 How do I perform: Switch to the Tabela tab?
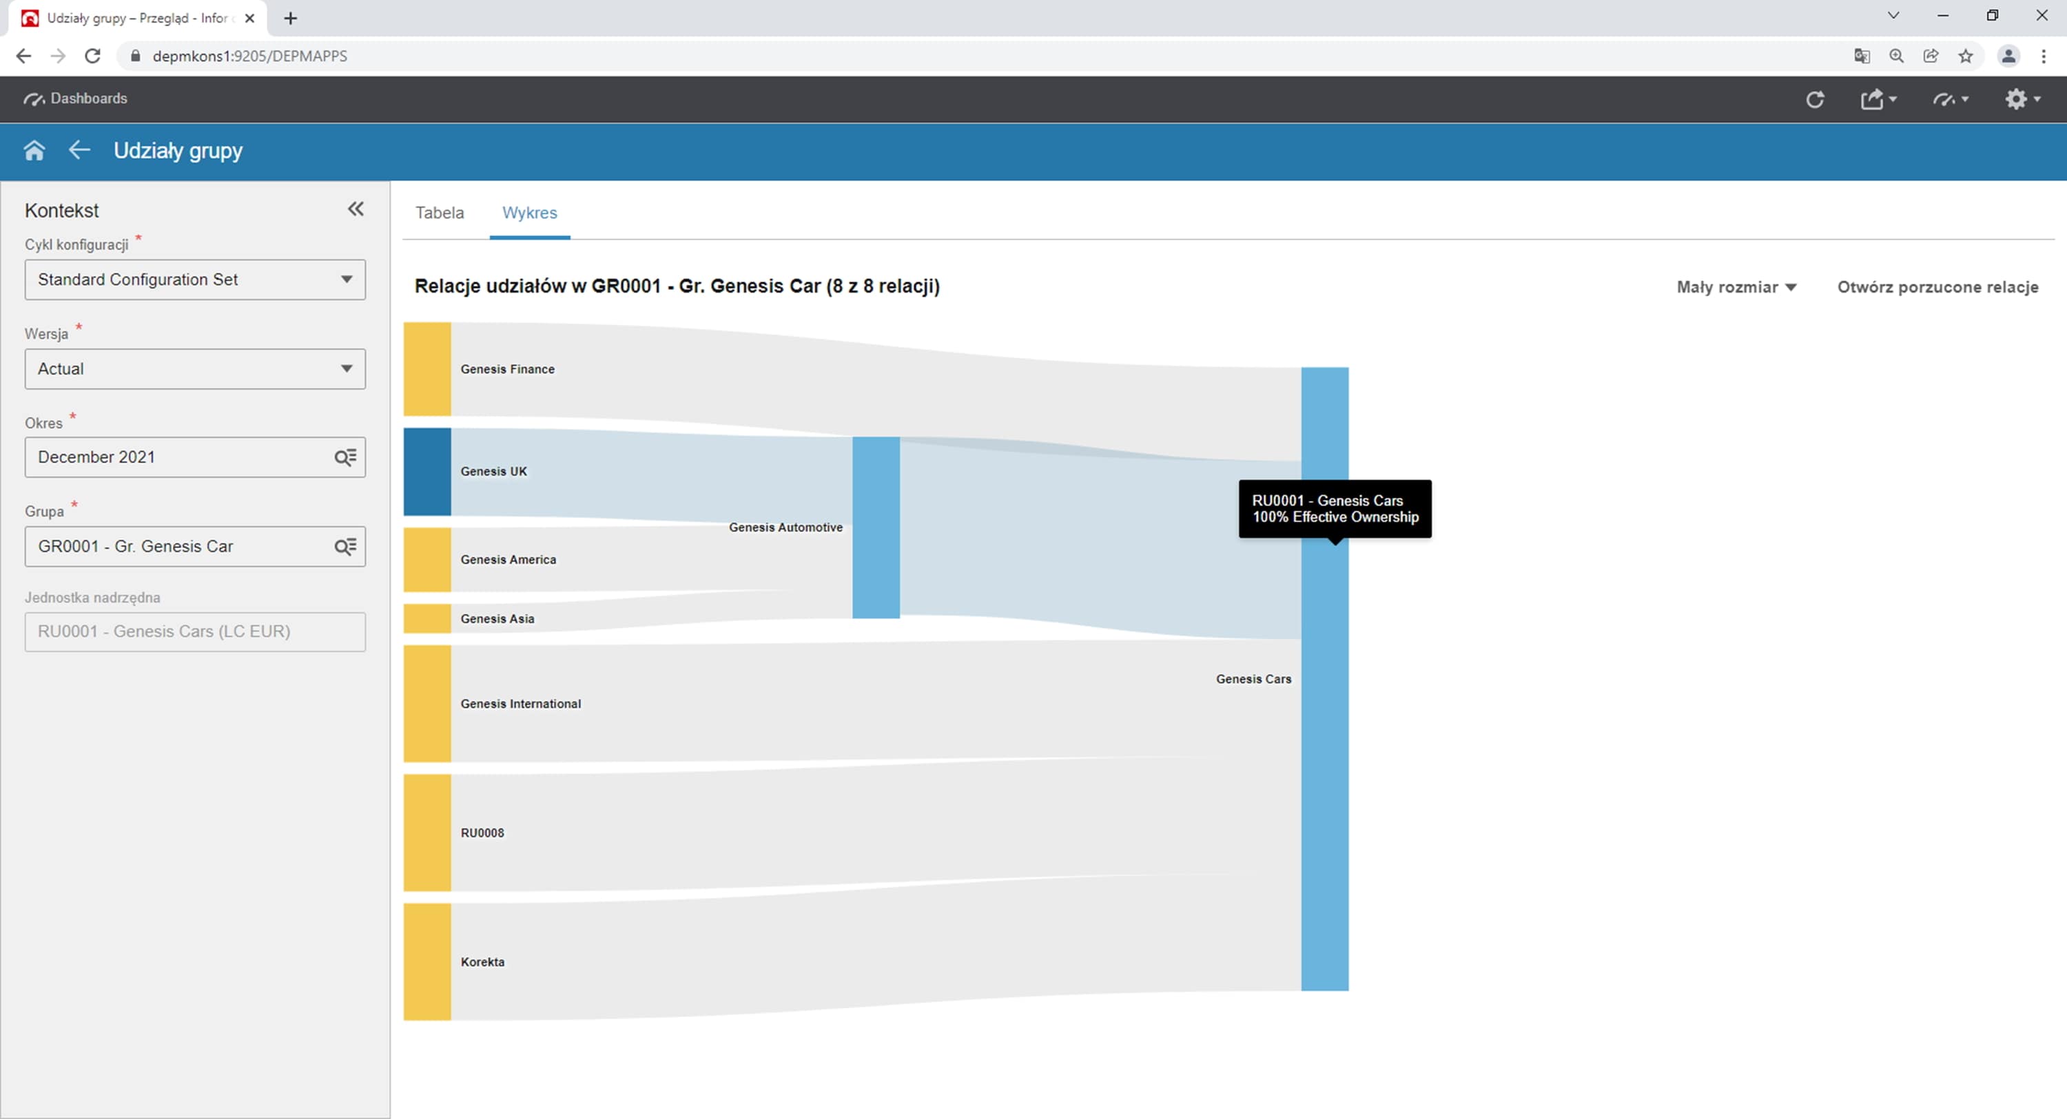(x=439, y=213)
